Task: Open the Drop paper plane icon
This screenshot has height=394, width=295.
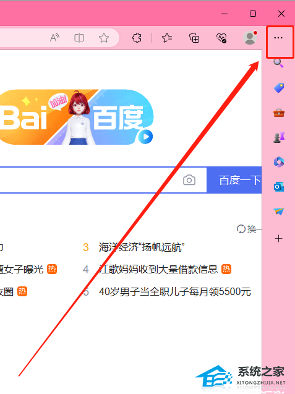Action: pos(279,212)
